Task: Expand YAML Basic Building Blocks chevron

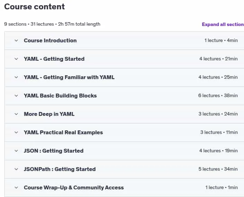Action: point(16,96)
